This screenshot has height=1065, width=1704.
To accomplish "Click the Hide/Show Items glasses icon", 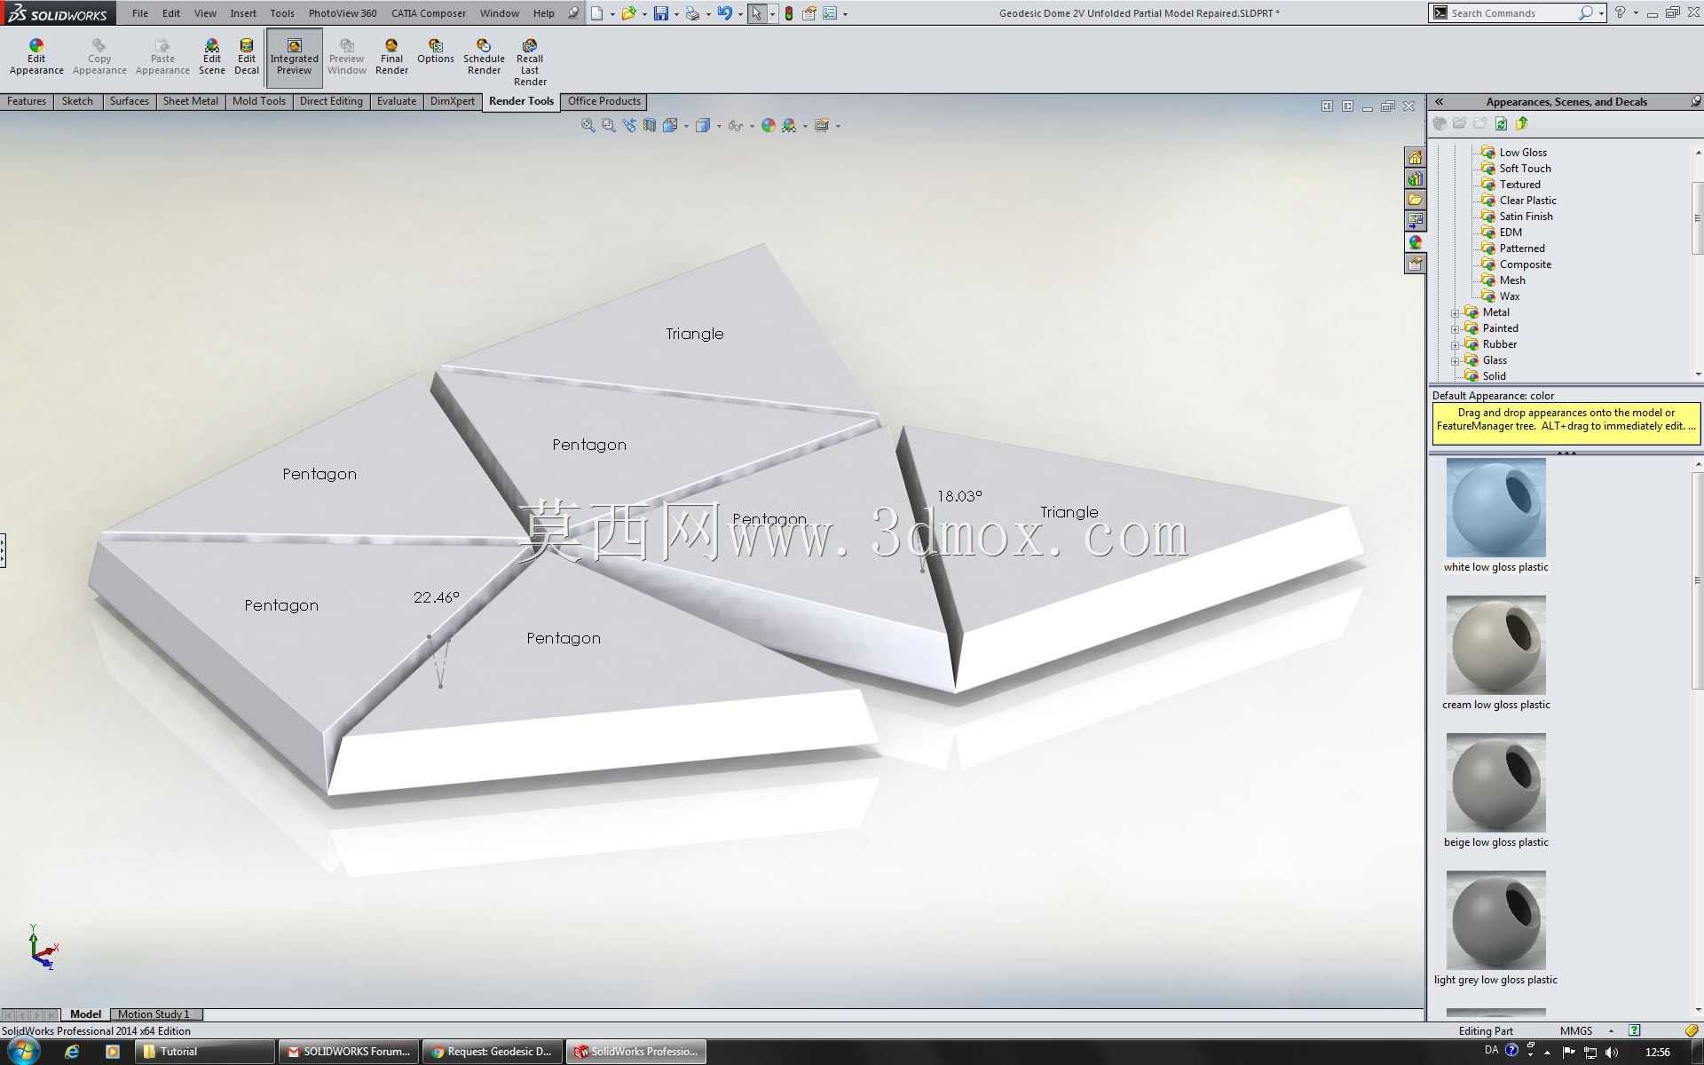I will click(735, 125).
